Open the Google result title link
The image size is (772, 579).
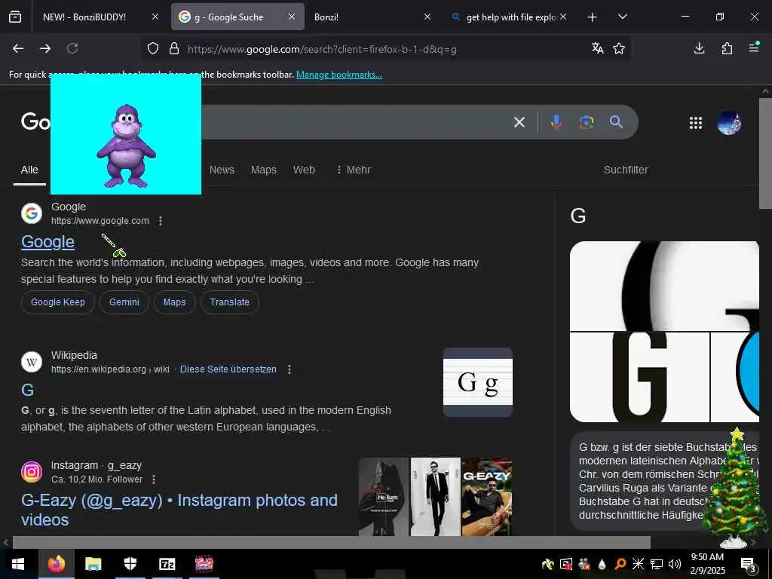coord(47,242)
